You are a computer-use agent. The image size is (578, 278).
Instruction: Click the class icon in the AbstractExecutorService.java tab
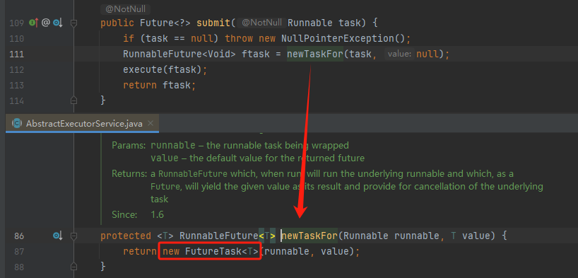(17, 123)
